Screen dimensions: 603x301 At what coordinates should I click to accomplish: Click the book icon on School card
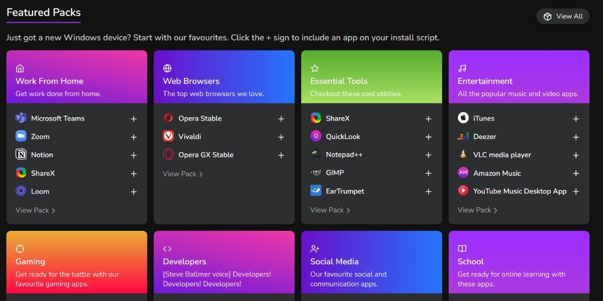[x=462, y=249]
